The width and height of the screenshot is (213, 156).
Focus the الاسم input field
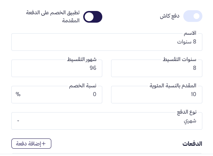point(107,42)
